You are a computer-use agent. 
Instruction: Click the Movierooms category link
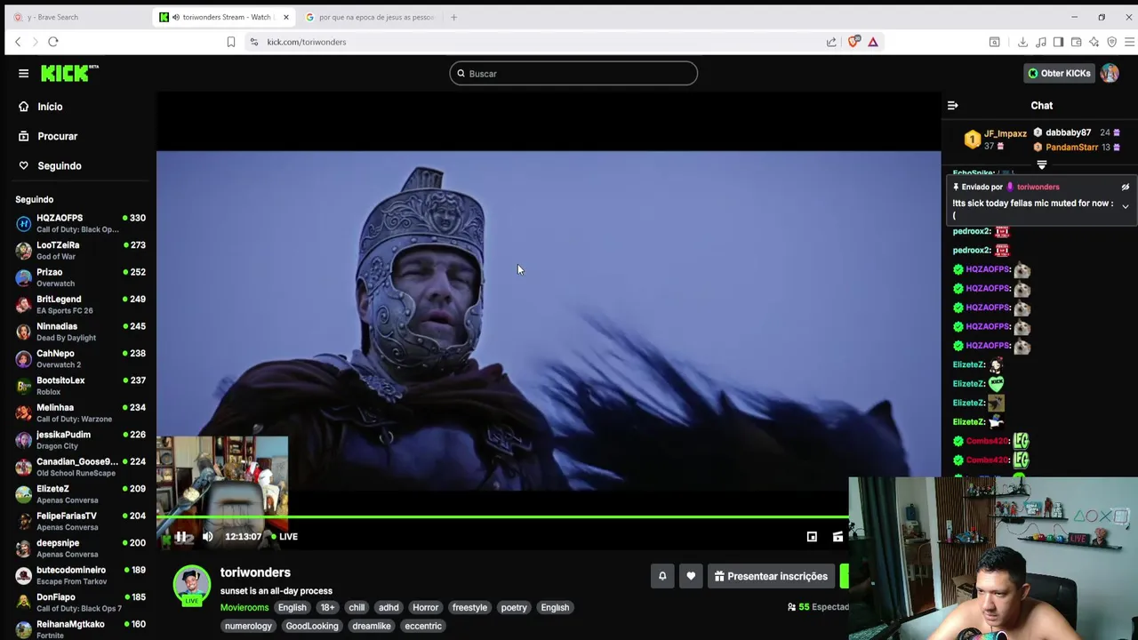244,608
